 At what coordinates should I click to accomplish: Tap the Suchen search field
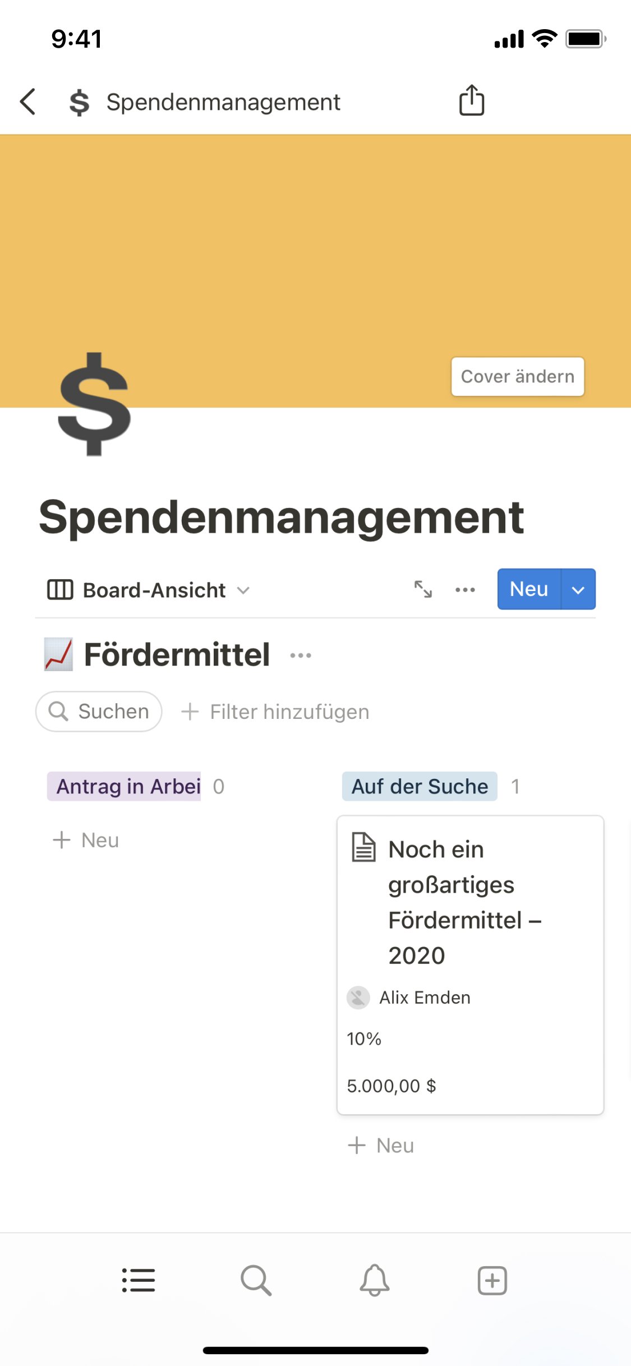(99, 712)
